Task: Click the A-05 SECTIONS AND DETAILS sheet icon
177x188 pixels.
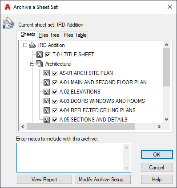Action: (47, 120)
